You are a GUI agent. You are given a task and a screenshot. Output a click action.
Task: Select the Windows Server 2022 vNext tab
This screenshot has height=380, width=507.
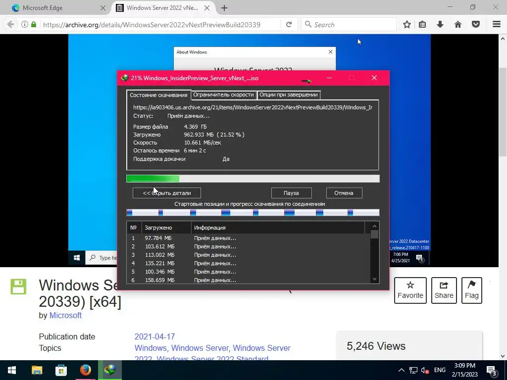coord(163,8)
